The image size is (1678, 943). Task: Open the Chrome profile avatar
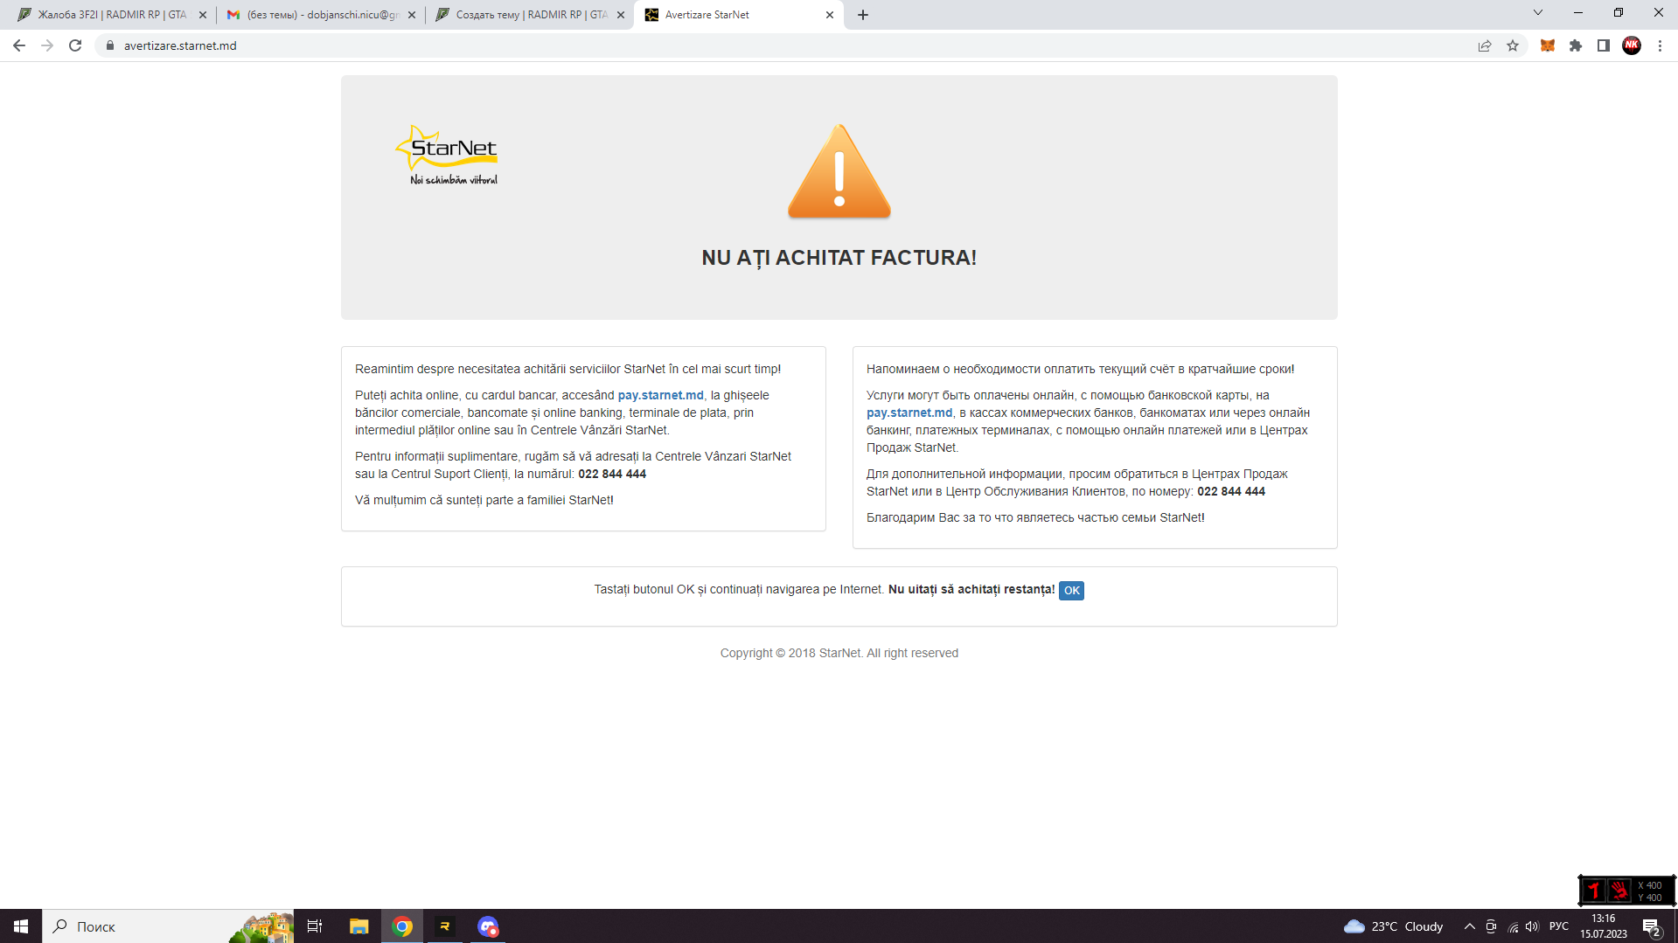tap(1632, 45)
